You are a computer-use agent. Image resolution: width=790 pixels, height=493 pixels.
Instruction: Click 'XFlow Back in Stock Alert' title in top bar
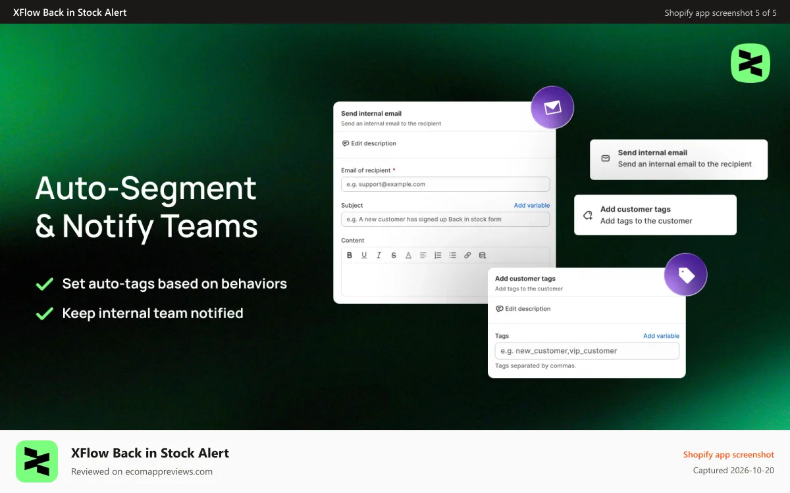70,12
